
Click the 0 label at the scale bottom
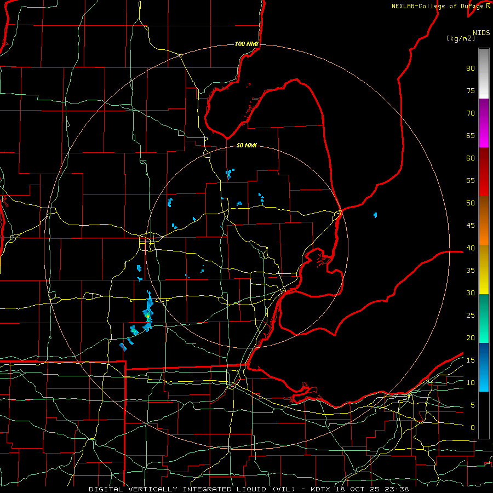click(x=473, y=428)
